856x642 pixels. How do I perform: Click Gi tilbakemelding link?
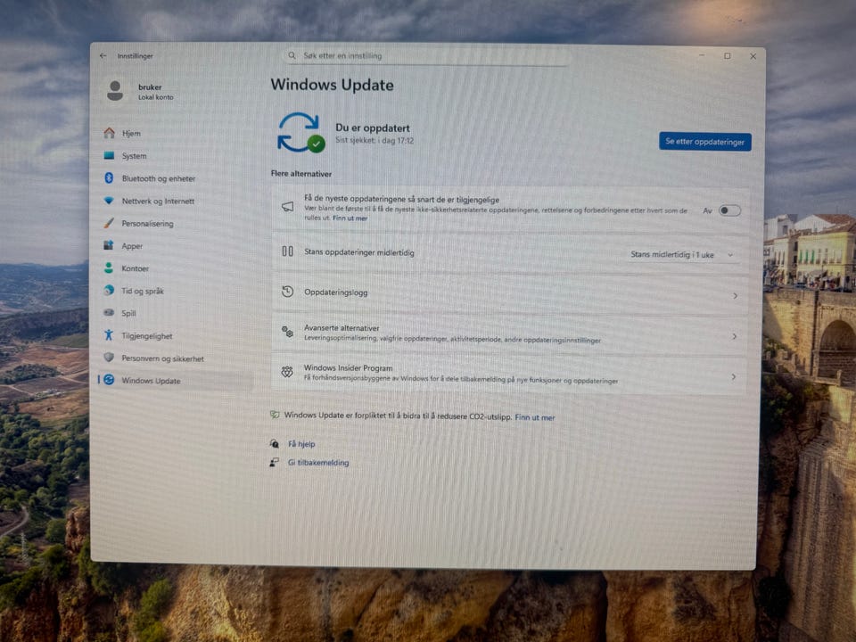318,463
